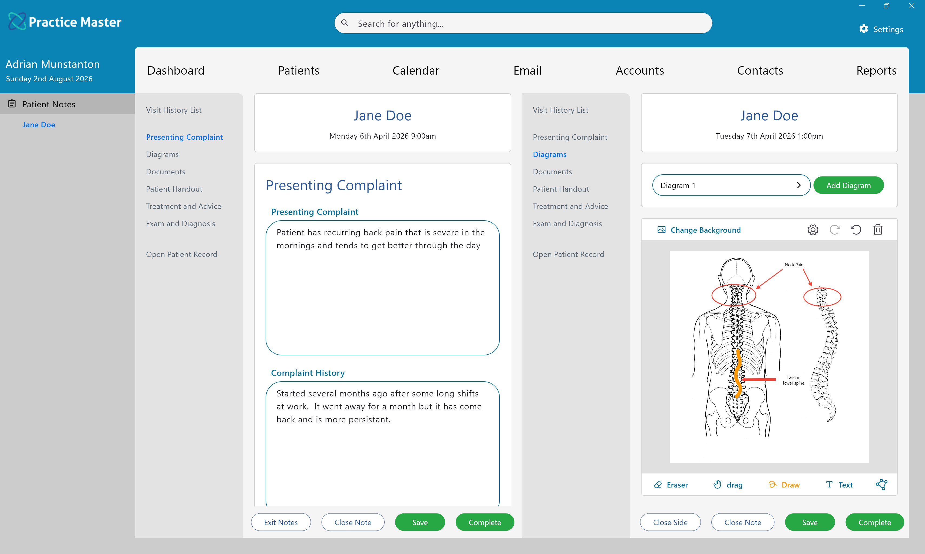Viewport: 925px width, 554px height.
Task: Switch to the Calendar tab
Action: pyautogui.click(x=416, y=70)
